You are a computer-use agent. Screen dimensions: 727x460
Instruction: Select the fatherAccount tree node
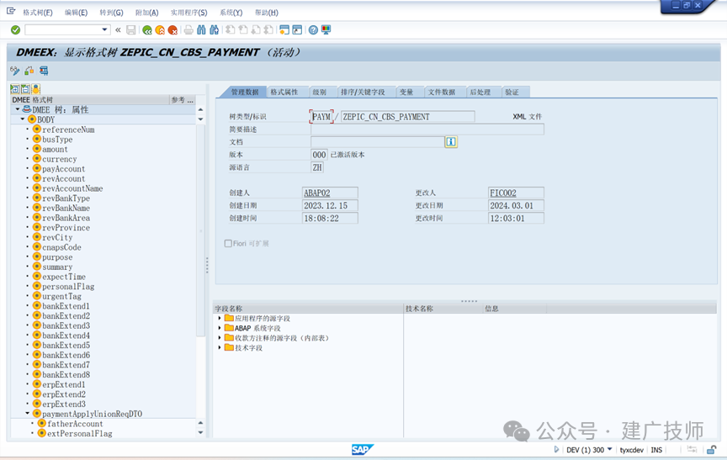(x=75, y=424)
